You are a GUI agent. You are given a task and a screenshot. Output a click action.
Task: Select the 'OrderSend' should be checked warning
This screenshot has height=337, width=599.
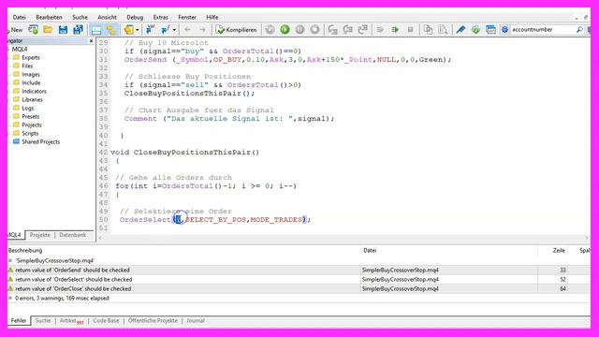(x=287, y=270)
